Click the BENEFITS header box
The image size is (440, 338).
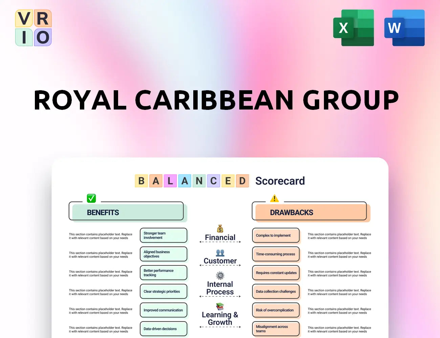[128, 212]
